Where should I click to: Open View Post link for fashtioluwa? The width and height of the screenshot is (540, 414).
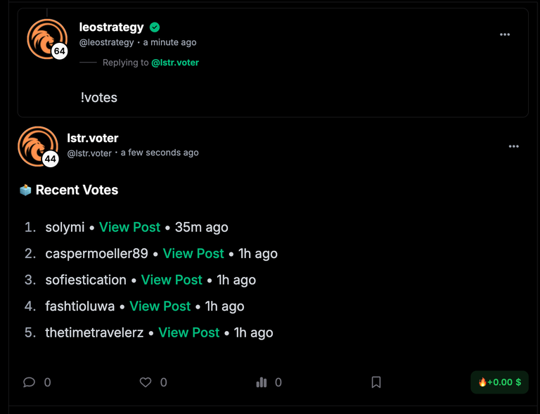[x=160, y=306]
